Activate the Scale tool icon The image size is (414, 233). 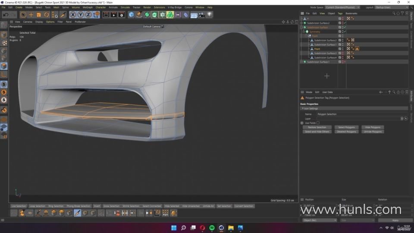[x=39, y=15]
